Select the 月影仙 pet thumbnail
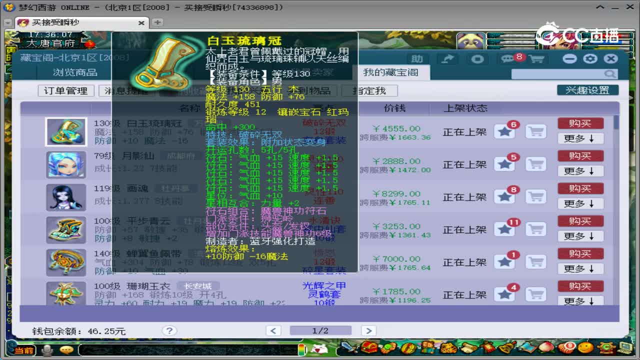The width and height of the screenshot is (640, 360). click(x=66, y=164)
